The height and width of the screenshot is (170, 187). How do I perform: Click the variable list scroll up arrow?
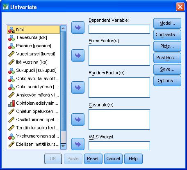point(63,28)
